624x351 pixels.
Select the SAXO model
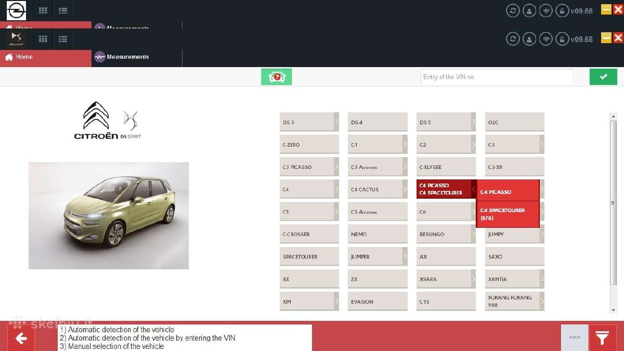click(x=515, y=256)
